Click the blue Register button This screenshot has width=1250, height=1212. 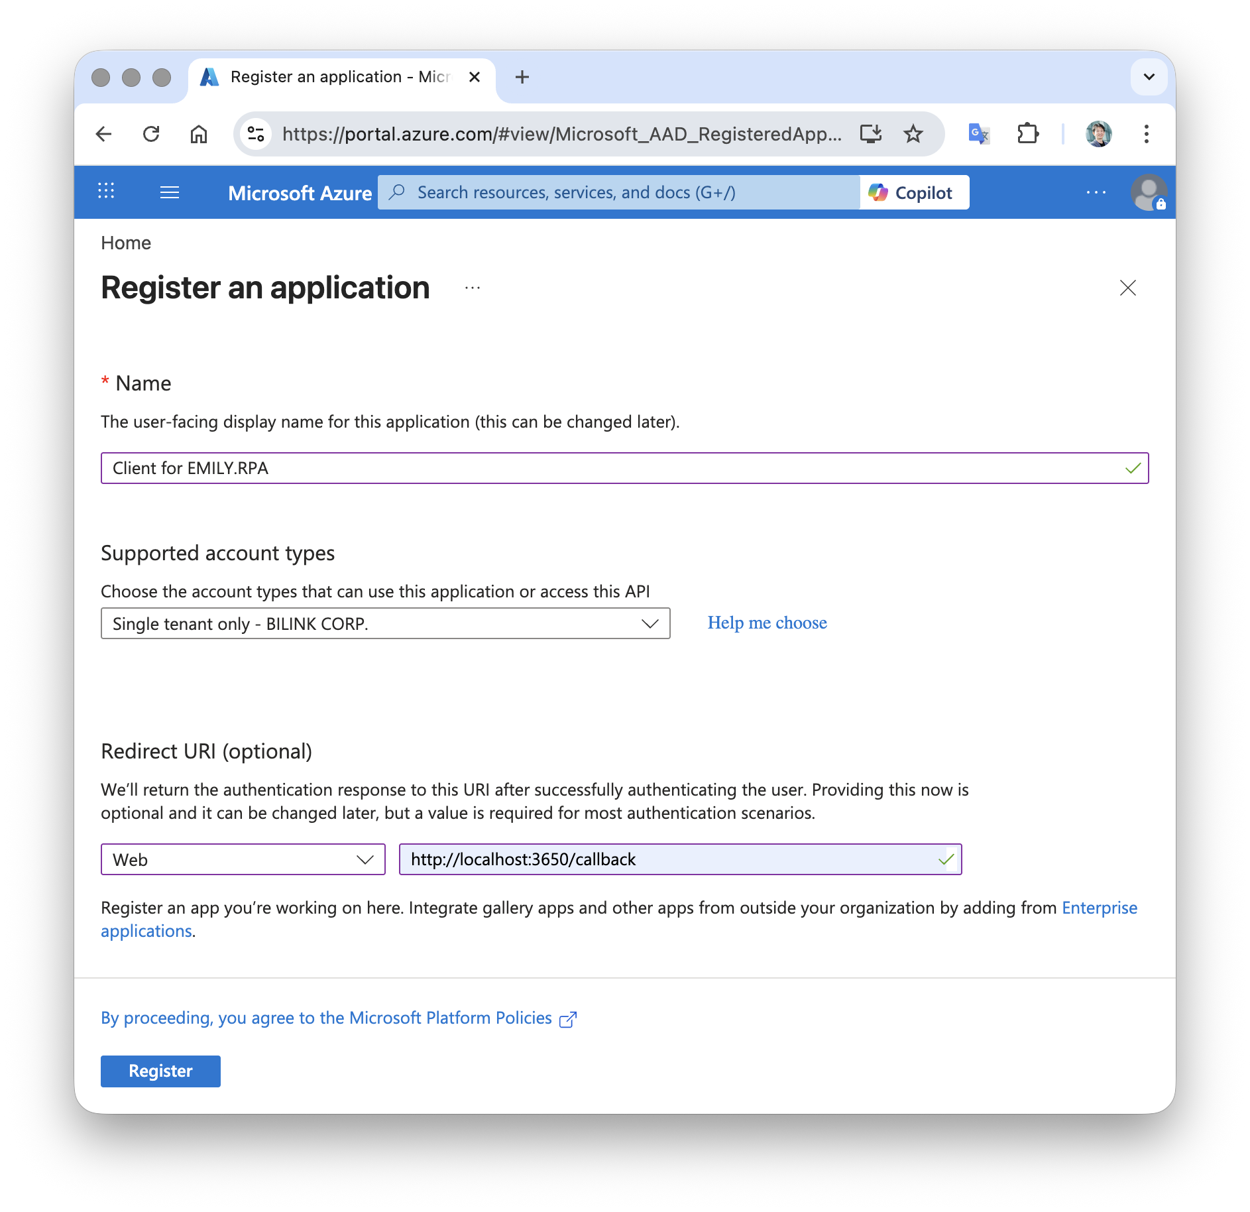pyautogui.click(x=160, y=1071)
